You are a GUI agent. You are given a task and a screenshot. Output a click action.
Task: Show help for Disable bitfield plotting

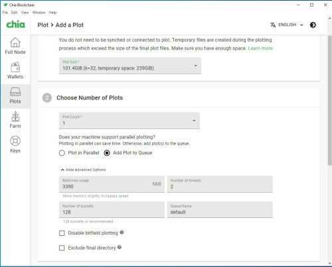tap(122, 233)
